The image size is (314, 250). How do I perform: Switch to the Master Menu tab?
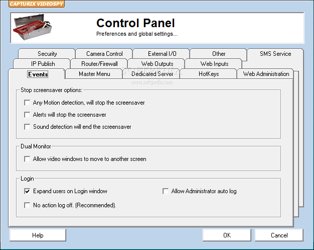coord(94,74)
